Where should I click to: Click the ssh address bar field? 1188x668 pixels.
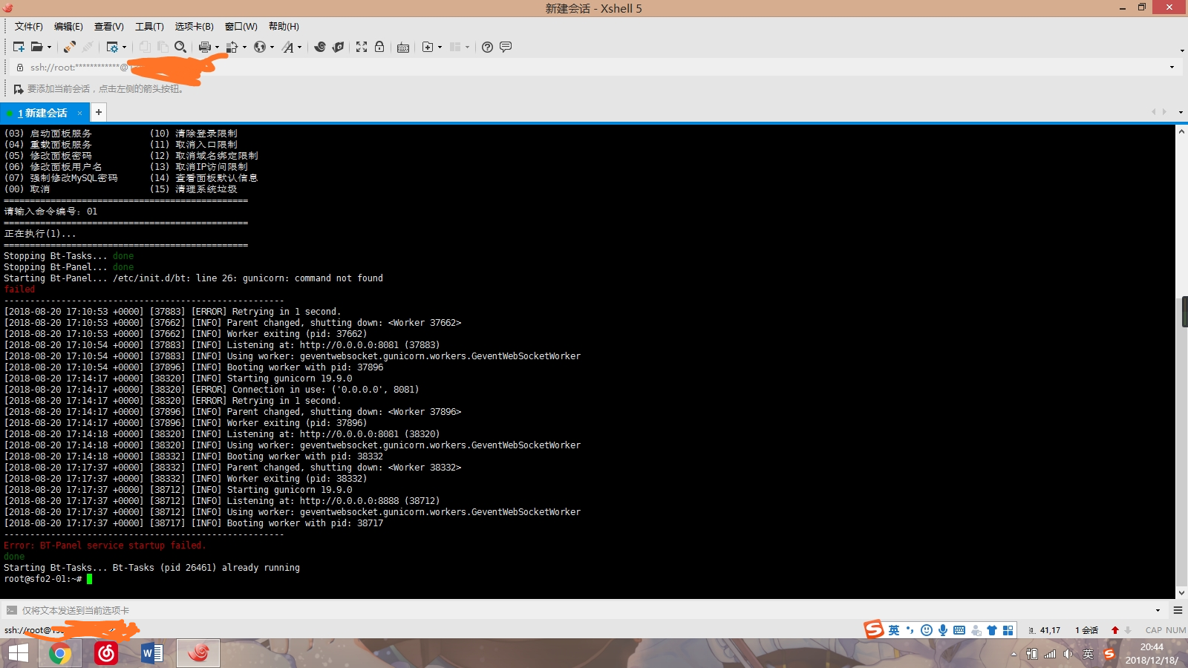pos(594,67)
